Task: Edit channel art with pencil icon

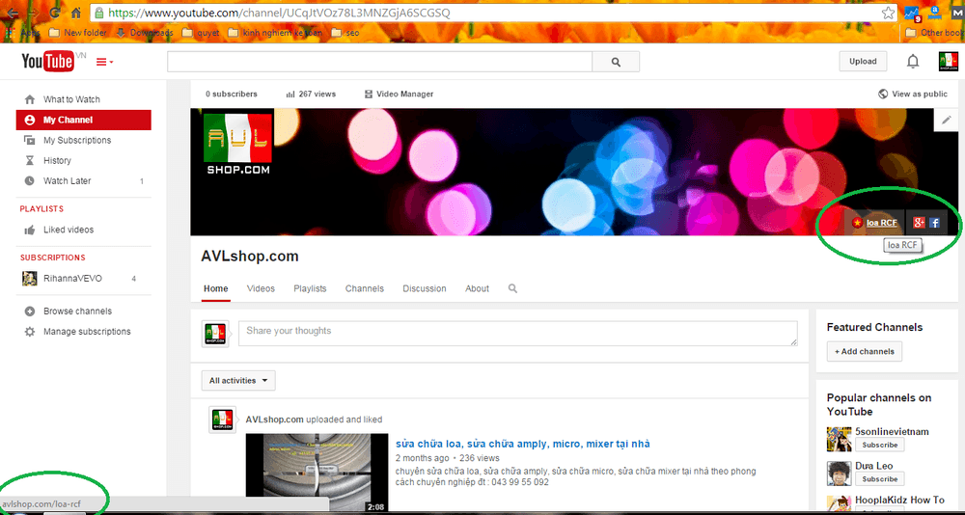Action: 947,120
